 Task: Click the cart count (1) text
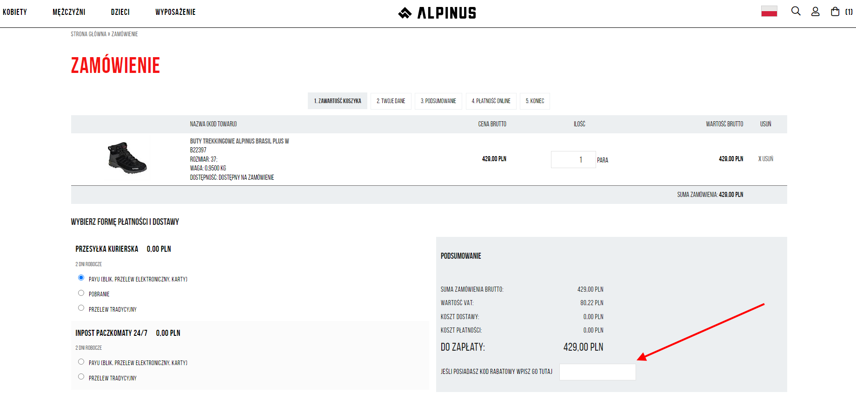849,12
